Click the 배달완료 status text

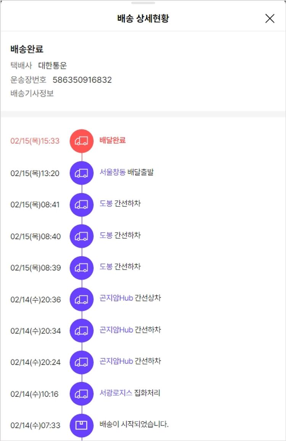point(112,141)
